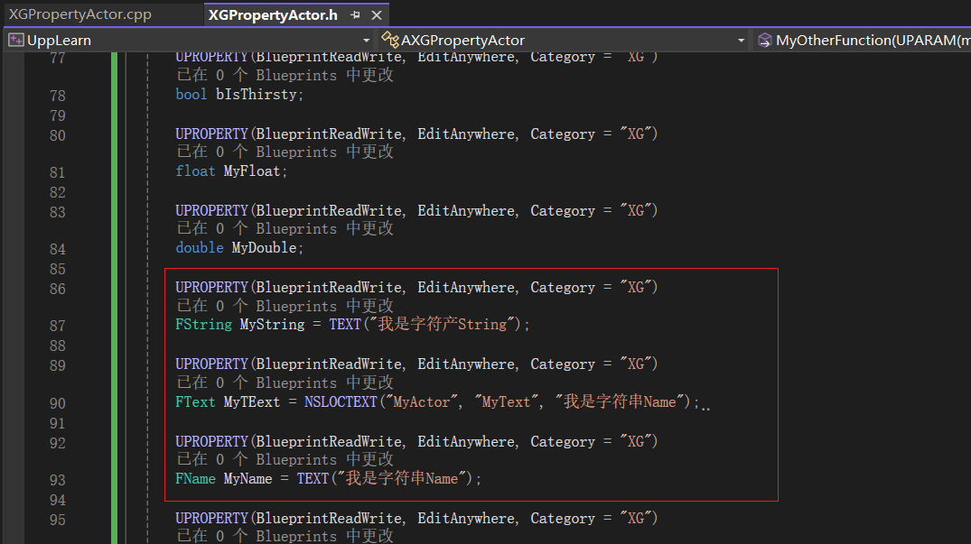971x544 pixels.
Task: Click the double keyword before MyDouble
Action: pos(200,248)
